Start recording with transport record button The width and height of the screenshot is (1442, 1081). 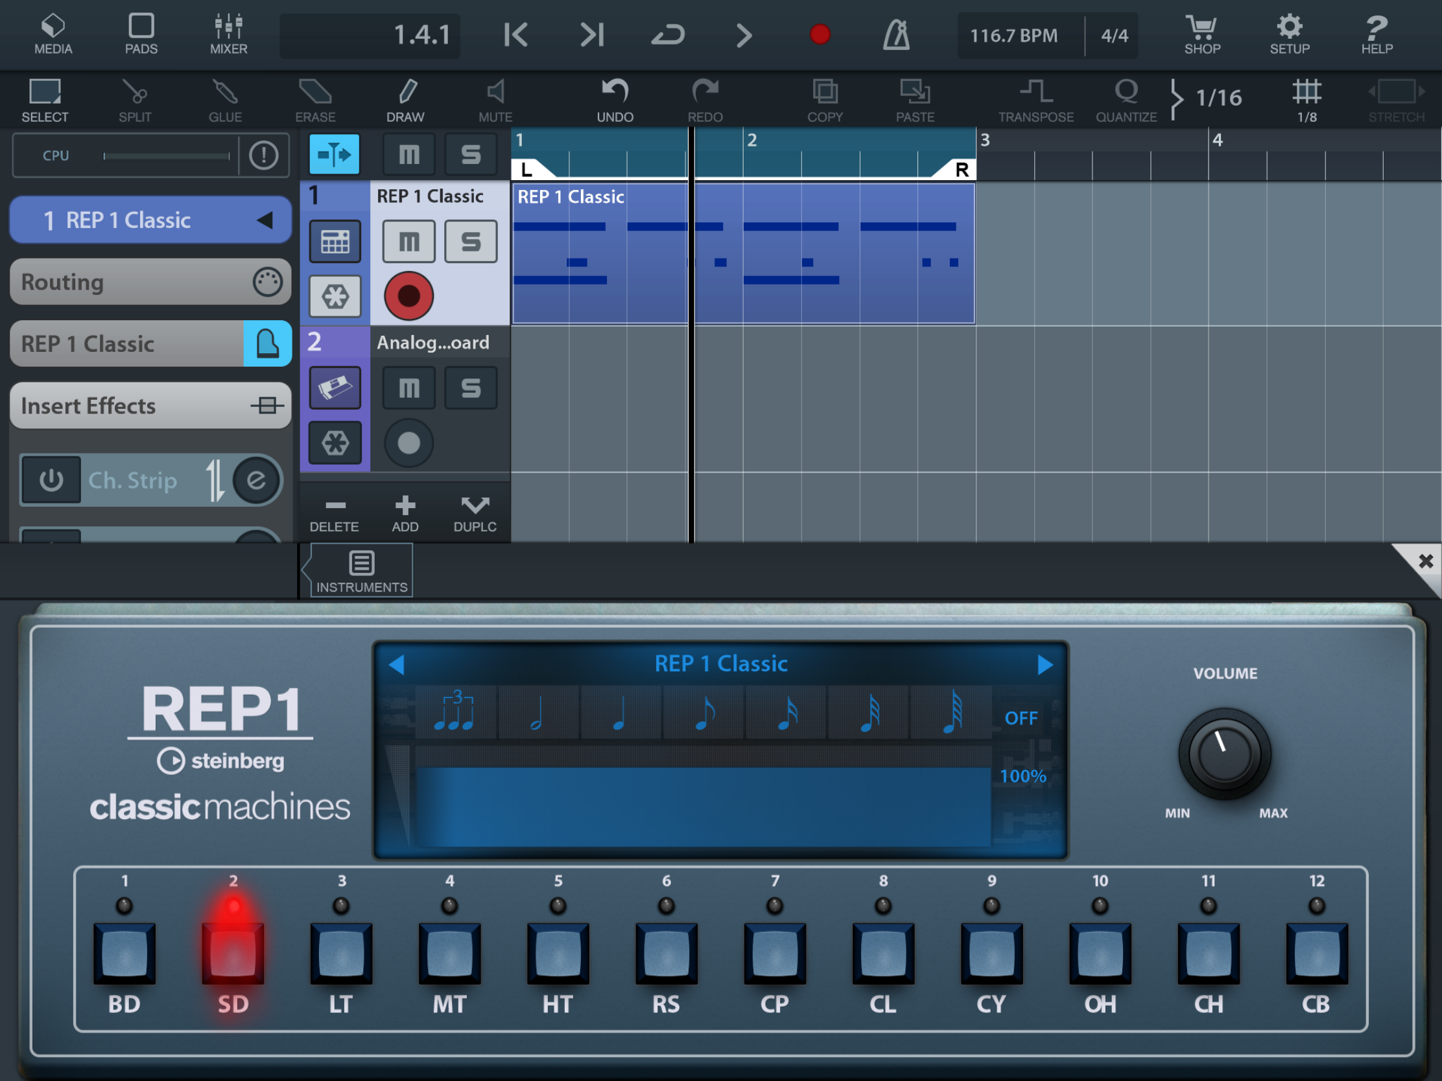pyautogui.click(x=820, y=34)
